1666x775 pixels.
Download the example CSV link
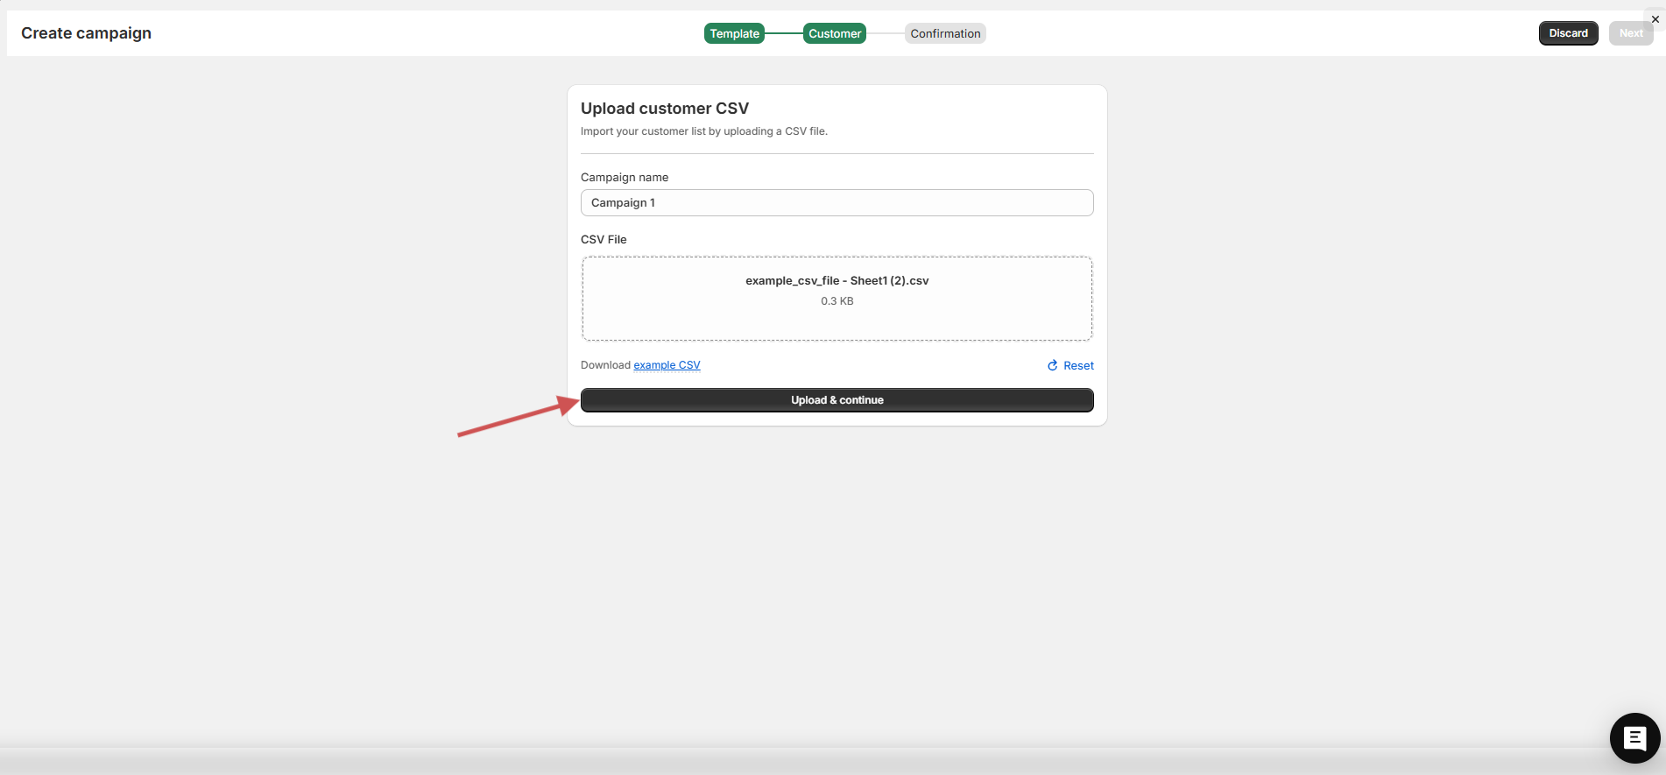point(667,365)
